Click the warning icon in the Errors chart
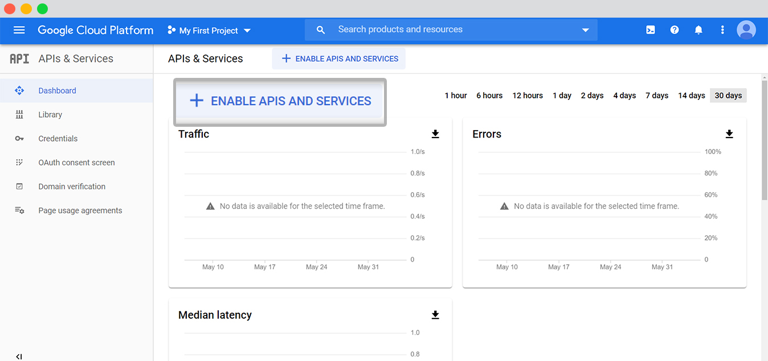Viewport: 768px width, 361px height. [x=504, y=206]
